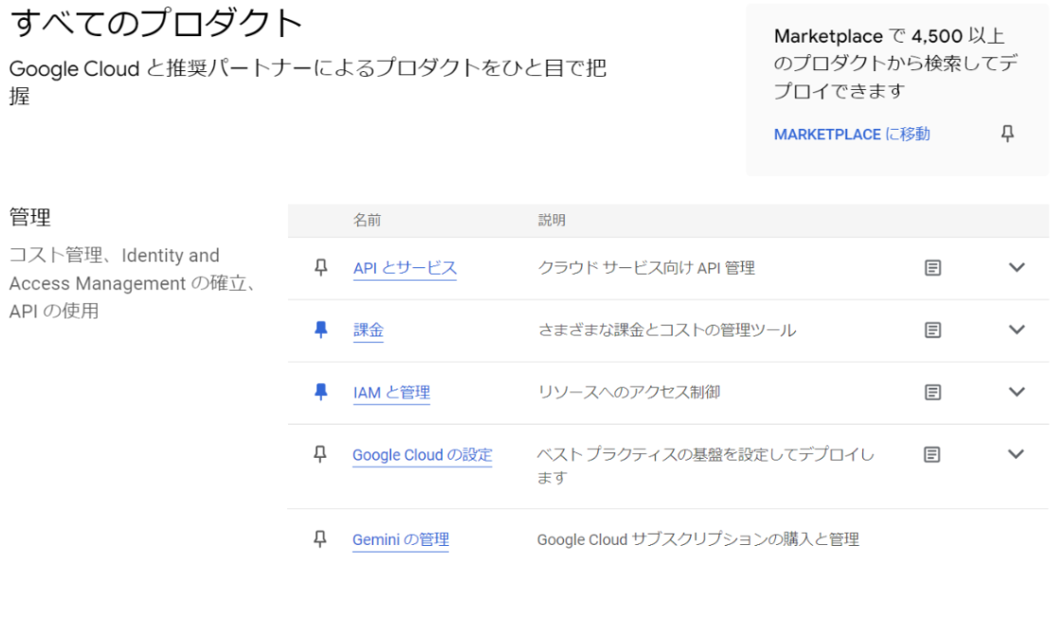Expand the Google Cloud の設定 row chevron
This screenshot has height=617, width=1050.
tap(1016, 454)
